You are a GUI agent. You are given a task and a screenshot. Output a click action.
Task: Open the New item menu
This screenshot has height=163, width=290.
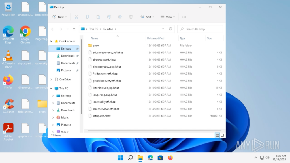(59, 17)
